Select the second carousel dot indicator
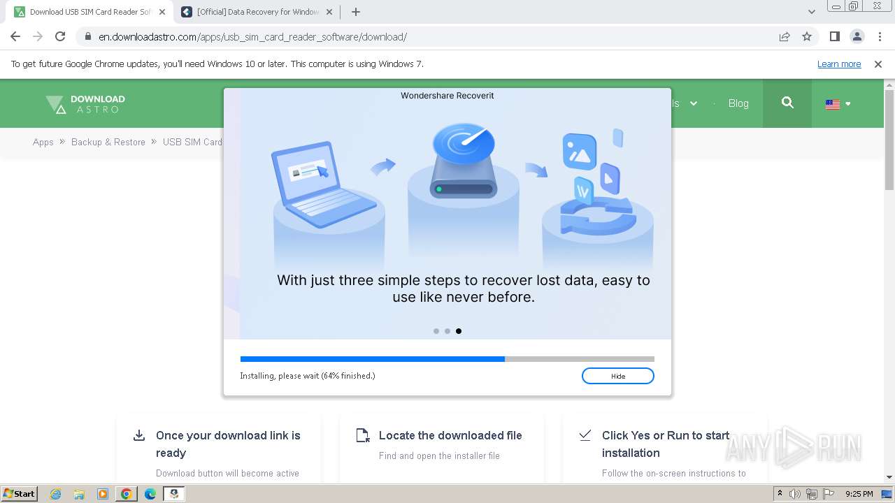 coord(447,331)
